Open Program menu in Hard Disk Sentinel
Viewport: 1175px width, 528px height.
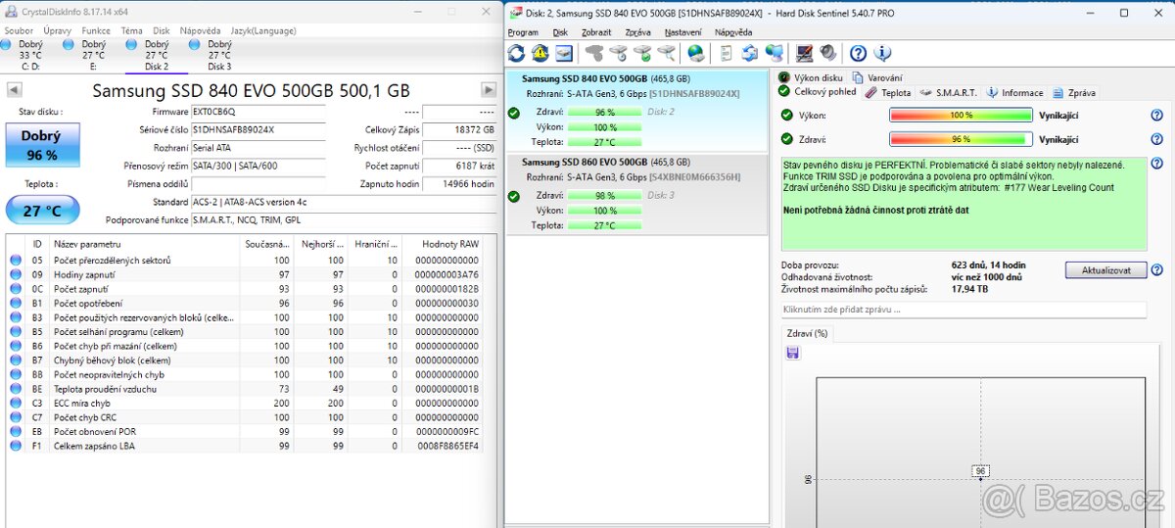523,32
